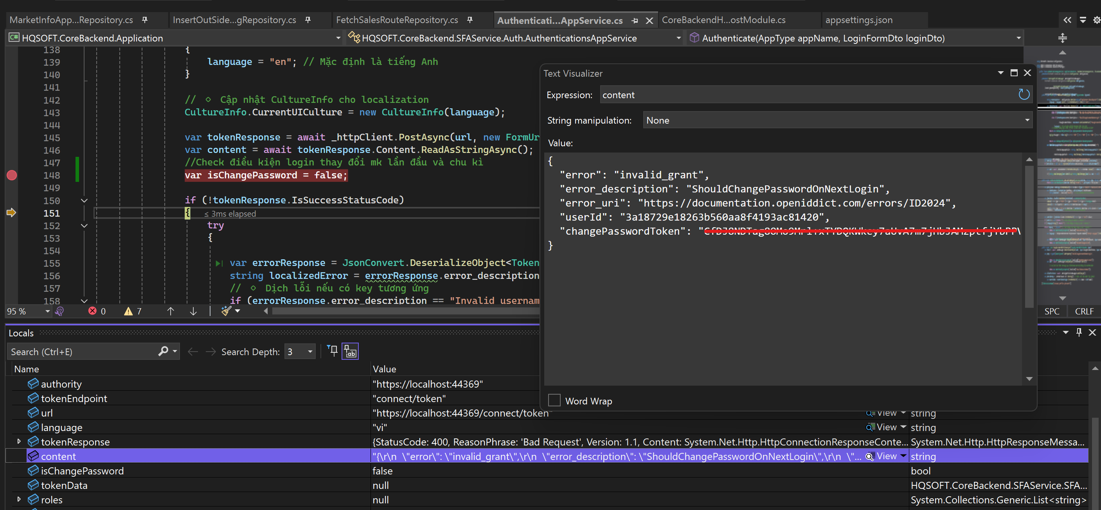The image size is (1101, 510).
Task: Click the down arrow next issue icon
Action: click(x=193, y=311)
